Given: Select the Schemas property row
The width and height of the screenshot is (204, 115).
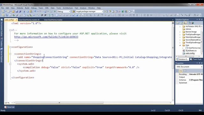Looking at the screenshot, I should pyautogui.click(x=189, y=80).
